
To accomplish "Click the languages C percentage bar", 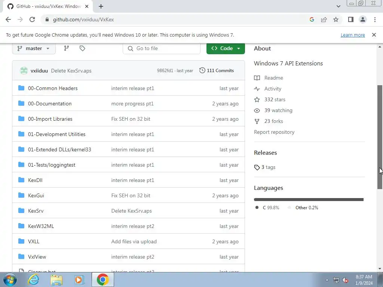I will coord(309,200).
